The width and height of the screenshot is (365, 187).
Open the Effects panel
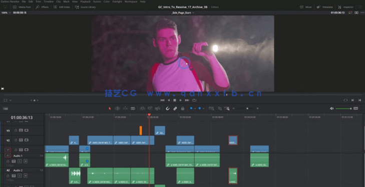(42, 7)
